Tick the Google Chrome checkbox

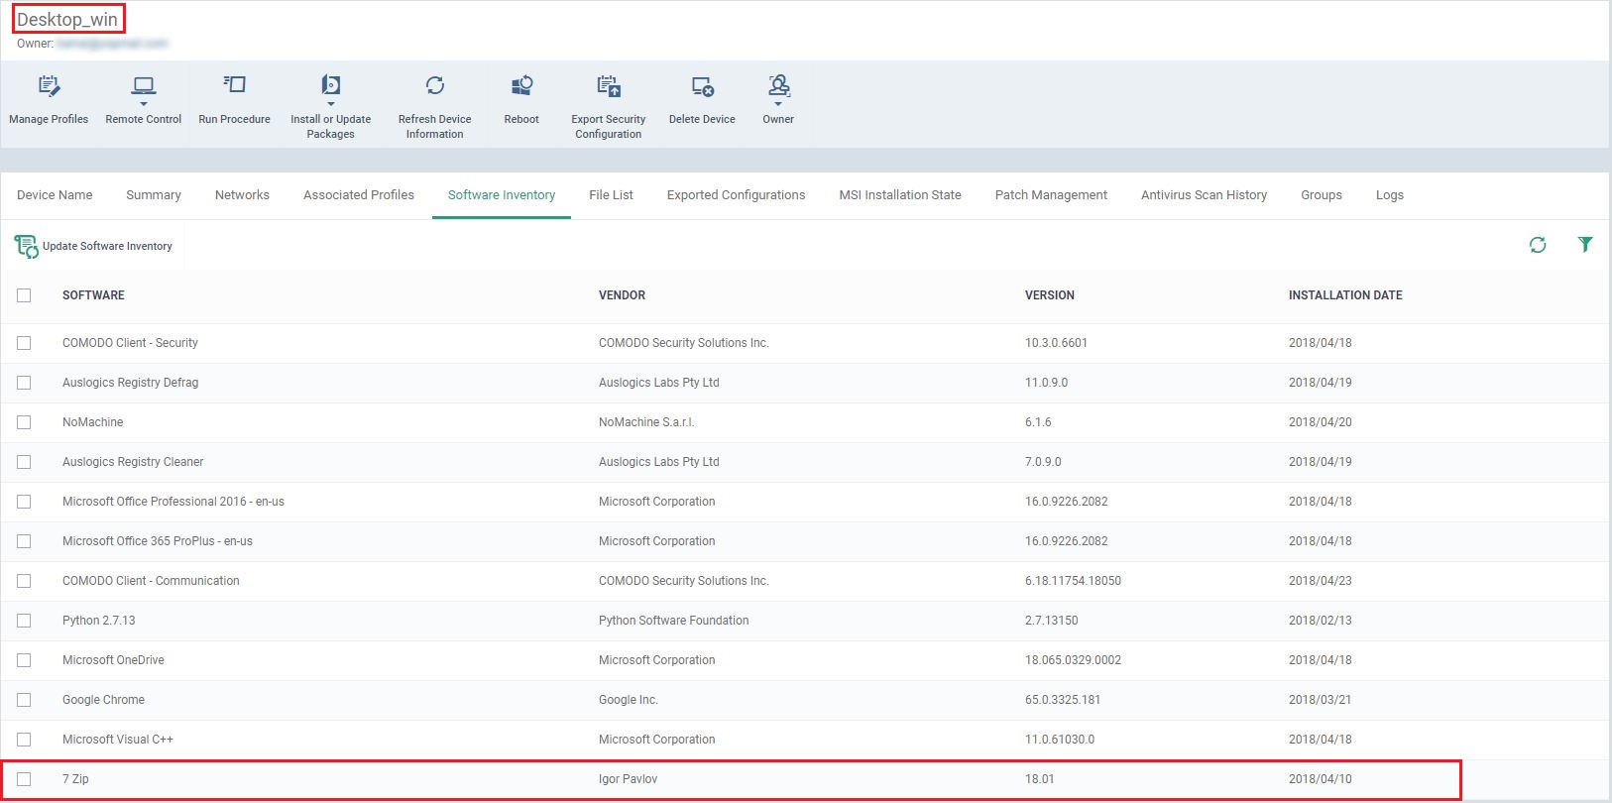[x=24, y=700]
